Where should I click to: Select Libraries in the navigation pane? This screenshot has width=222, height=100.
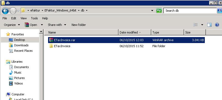coord(17,62)
